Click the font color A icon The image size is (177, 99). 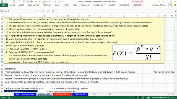click(50, 2)
